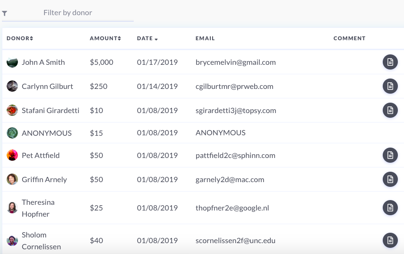View Stafani Girardetti's comment document icon

(390, 110)
